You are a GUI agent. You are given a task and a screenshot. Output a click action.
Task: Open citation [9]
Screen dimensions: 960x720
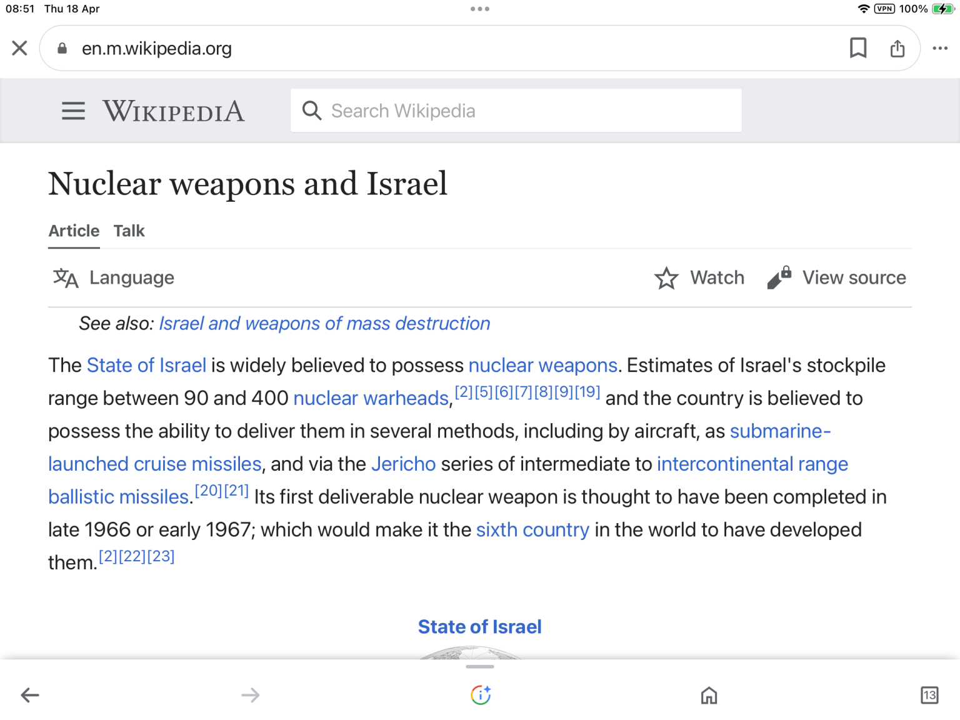564,392
